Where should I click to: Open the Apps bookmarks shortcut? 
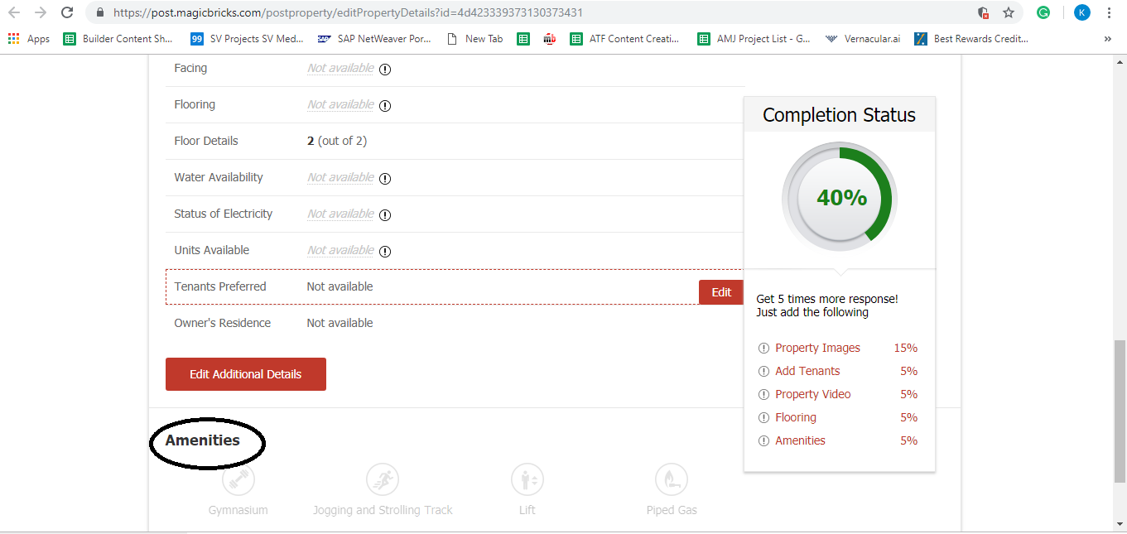pyautogui.click(x=29, y=39)
